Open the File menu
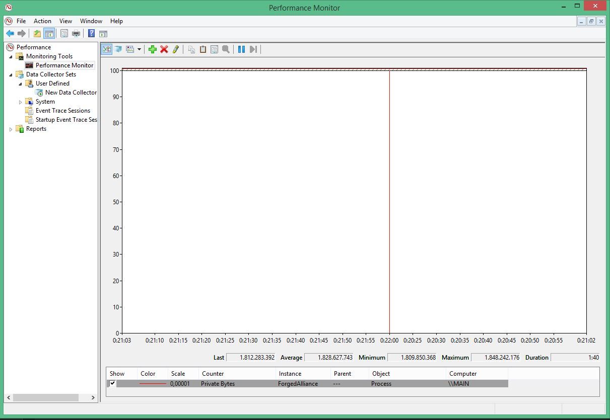This screenshot has height=420, width=610. tap(21, 21)
